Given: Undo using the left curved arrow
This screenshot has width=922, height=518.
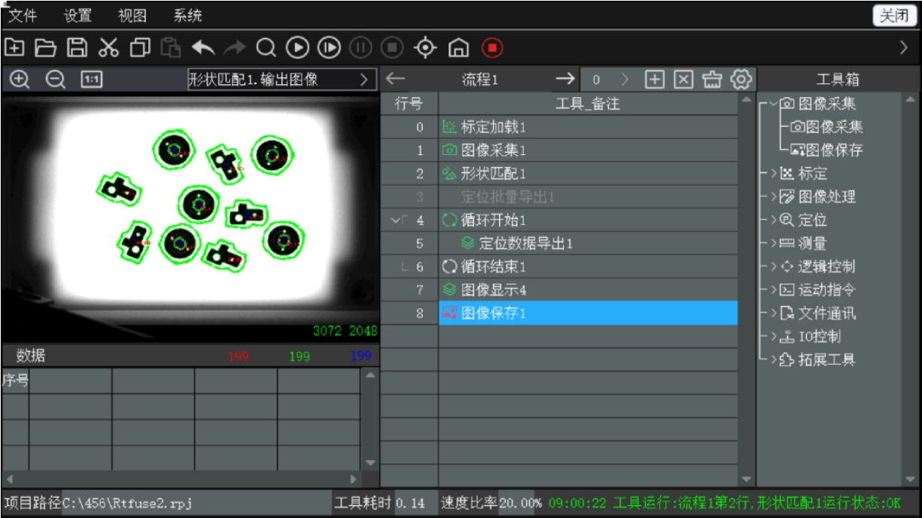Looking at the screenshot, I should pos(203,47).
